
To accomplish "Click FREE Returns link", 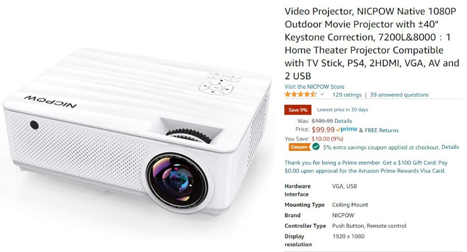I will click(381, 130).
